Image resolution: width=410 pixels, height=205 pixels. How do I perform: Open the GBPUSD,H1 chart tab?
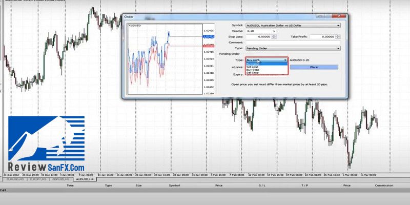click(x=61, y=179)
